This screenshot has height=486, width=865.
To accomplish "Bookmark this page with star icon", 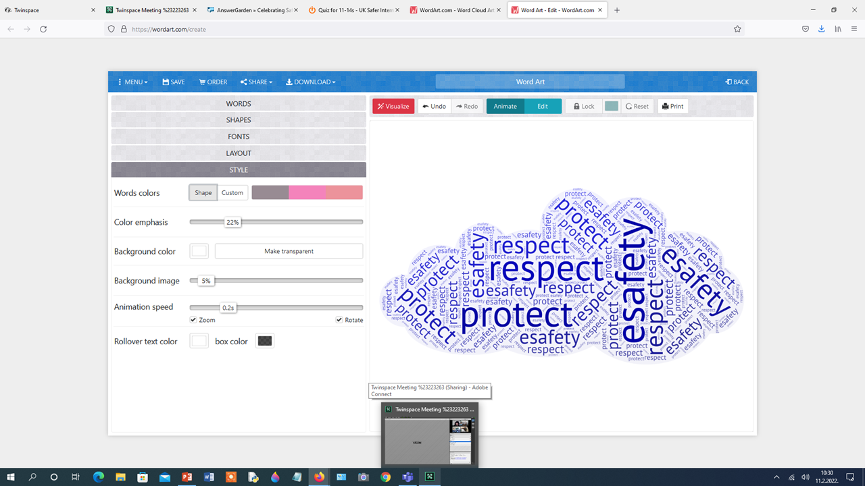I will coord(737,29).
